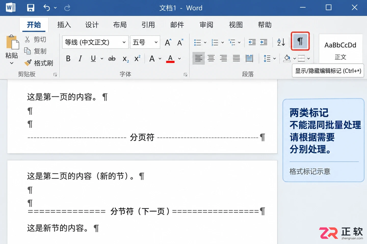This screenshot has height=244, width=367.
Task: Apply subscript formatting
Action: click(x=126, y=59)
